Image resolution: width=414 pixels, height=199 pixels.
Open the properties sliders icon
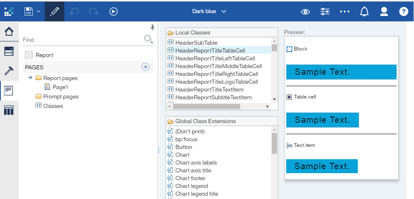[x=325, y=11]
